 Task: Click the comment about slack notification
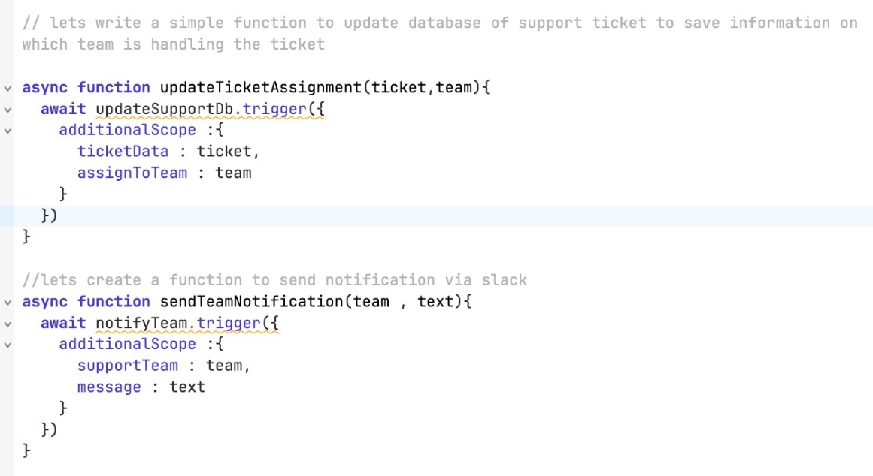coord(275,280)
